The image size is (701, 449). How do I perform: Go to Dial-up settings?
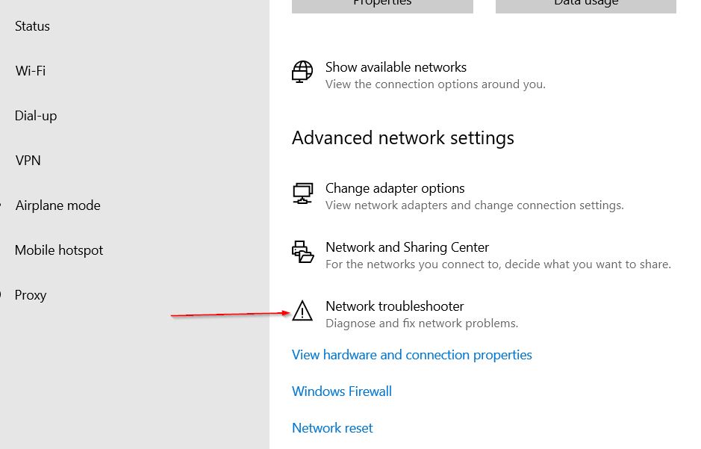pos(36,116)
